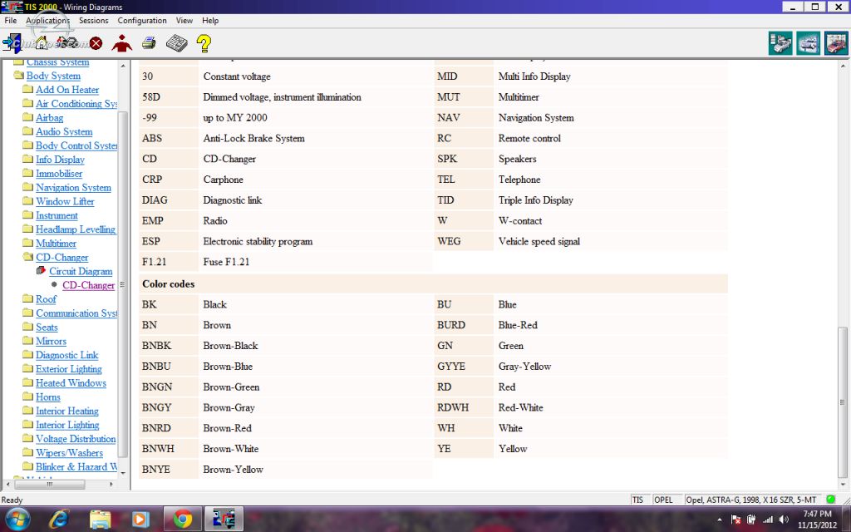Click the Seats folder icon

pyautogui.click(x=27, y=326)
